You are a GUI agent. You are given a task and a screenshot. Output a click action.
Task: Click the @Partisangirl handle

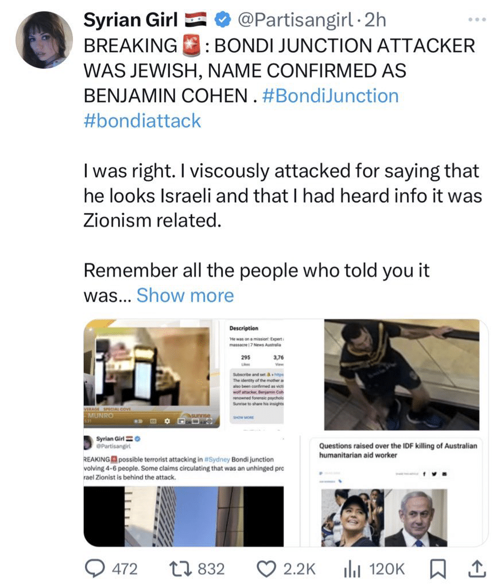coord(295,20)
